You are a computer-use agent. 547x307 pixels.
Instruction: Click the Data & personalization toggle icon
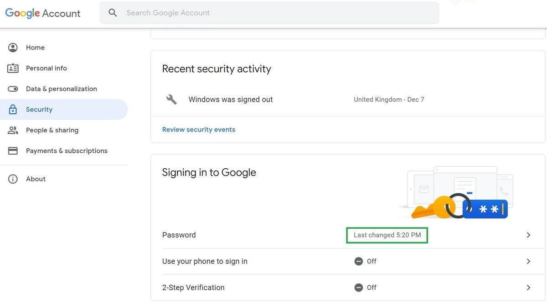click(x=13, y=89)
